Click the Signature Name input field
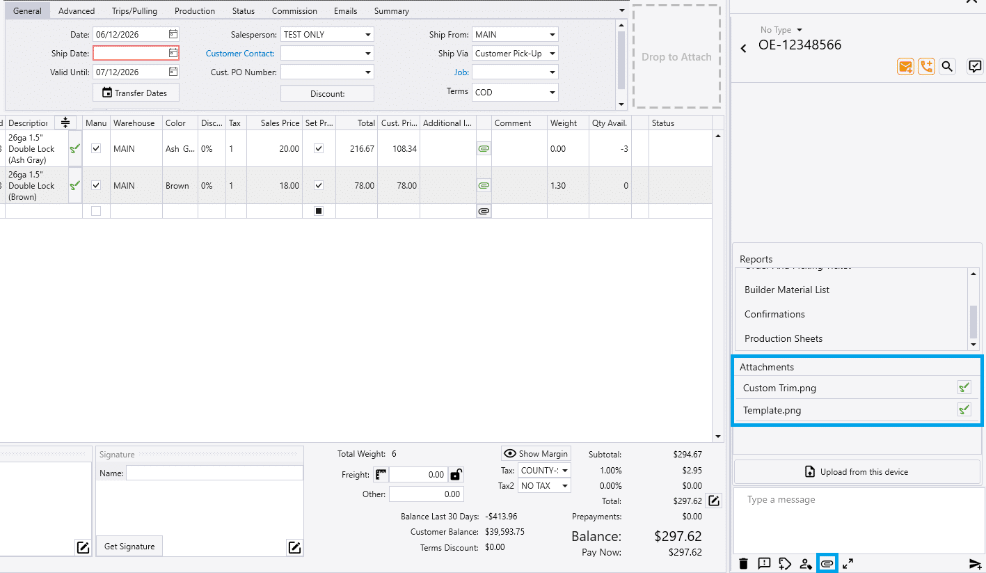This screenshot has height=573, width=986. coord(214,473)
